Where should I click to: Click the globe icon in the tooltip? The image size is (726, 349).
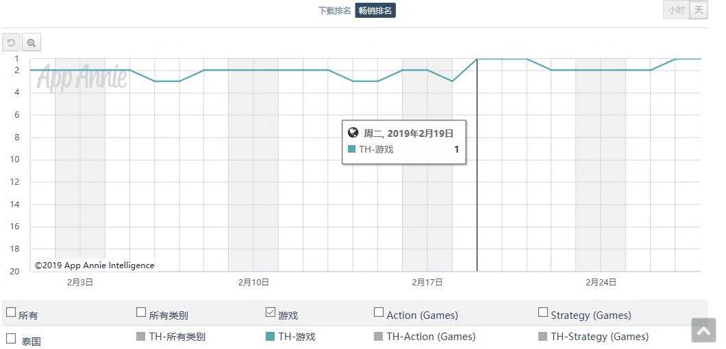[353, 133]
